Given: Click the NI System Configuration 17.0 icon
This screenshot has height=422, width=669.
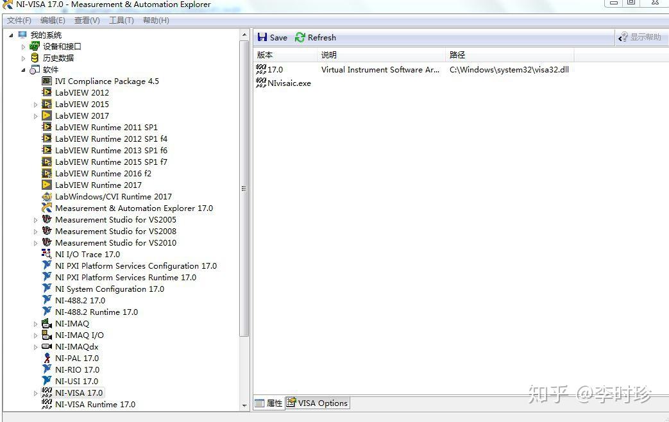Looking at the screenshot, I should (47, 289).
